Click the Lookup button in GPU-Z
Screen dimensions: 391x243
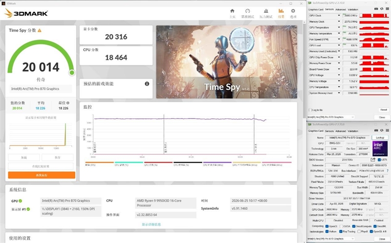tap(380, 138)
